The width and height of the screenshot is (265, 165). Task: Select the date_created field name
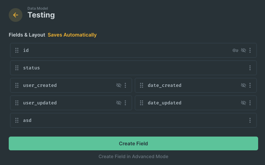tap(165, 85)
